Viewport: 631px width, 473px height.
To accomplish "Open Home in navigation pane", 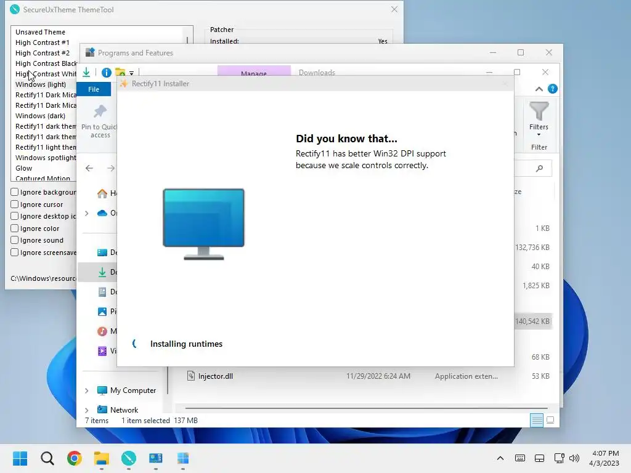I will pos(107,193).
